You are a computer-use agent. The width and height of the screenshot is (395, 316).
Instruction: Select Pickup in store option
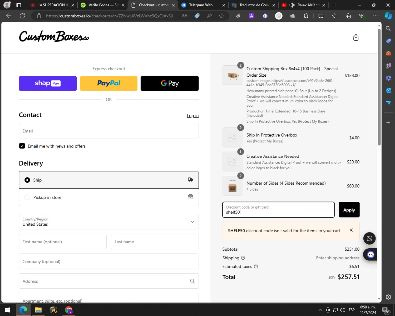[x=109, y=197]
